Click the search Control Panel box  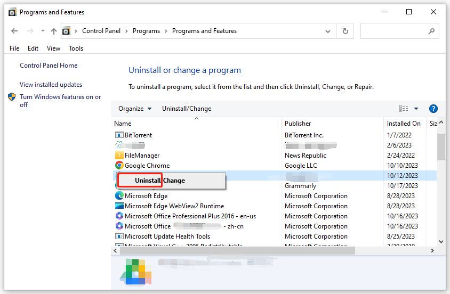(x=395, y=31)
